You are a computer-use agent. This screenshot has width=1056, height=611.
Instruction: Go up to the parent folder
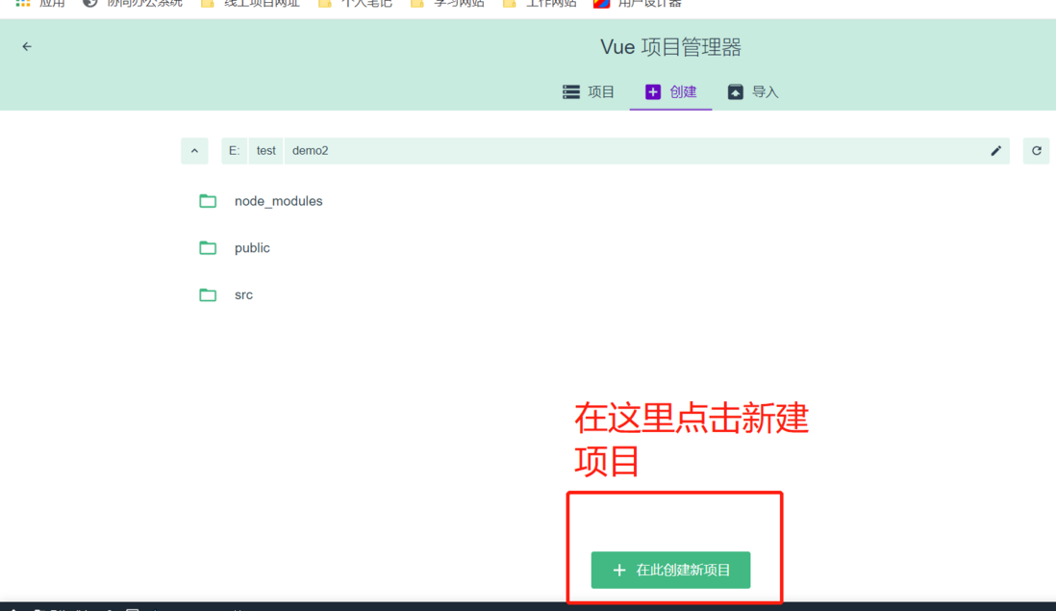coord(194,151)
